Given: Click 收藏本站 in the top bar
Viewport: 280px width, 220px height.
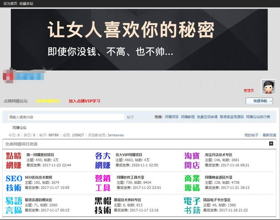Looking at the screenshot, I should [26, 3].
